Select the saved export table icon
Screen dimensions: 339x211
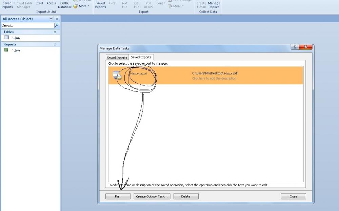point(117,75)
